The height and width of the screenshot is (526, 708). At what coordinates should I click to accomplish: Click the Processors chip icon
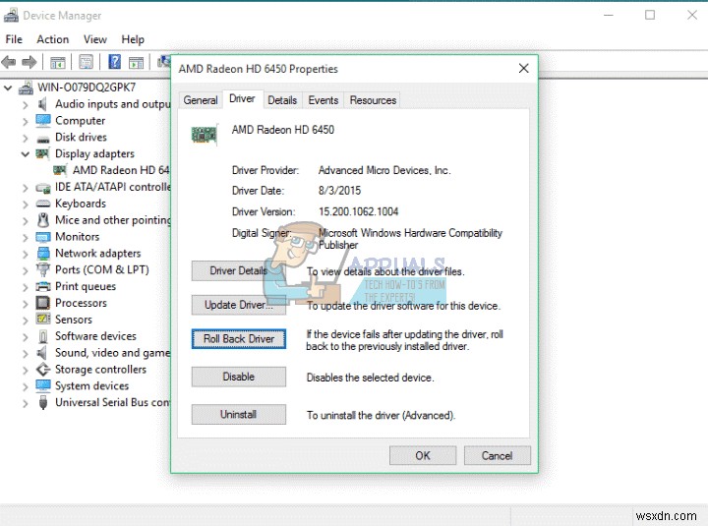[43, 303]
